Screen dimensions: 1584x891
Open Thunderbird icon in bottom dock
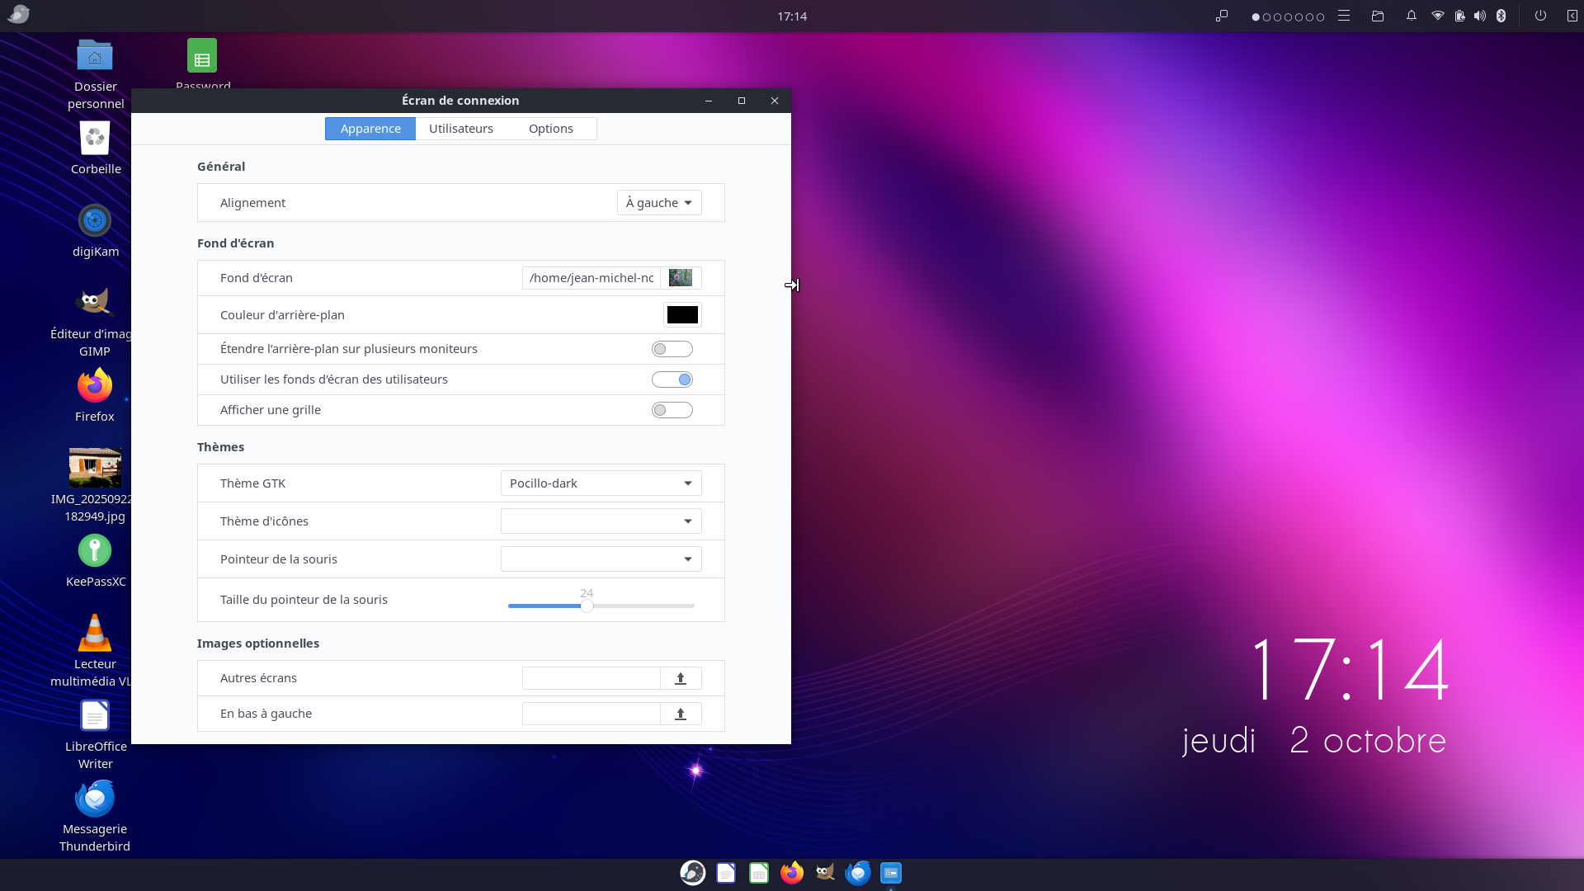point(858,873)
